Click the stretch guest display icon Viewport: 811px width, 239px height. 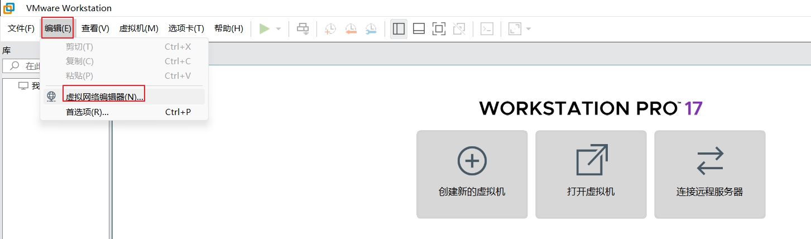pos(515,28)
